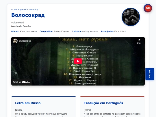This screenshot has width=156, height=117.
Task: Click the Letra em Russo heading
Action: tap(28, 103)
